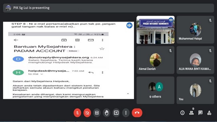Click the ALIA WANA BINTI KAMA... participant tile

coord(195,60)
